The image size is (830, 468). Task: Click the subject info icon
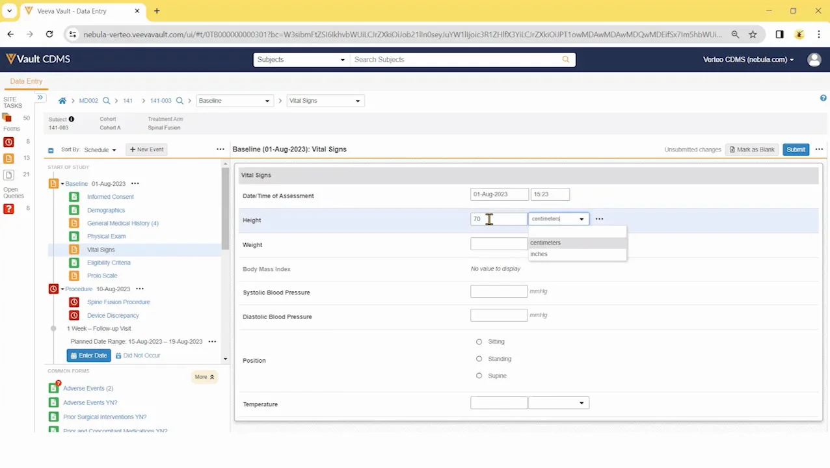point(72,119)
